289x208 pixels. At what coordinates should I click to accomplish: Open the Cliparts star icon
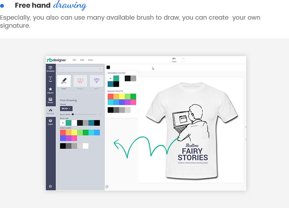[50, 90]
